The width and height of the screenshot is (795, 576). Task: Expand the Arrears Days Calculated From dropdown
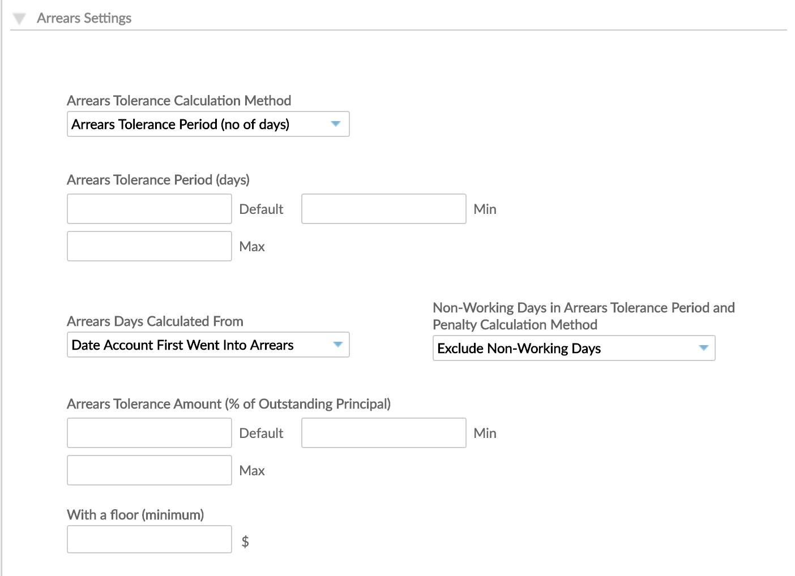point(208,345)
